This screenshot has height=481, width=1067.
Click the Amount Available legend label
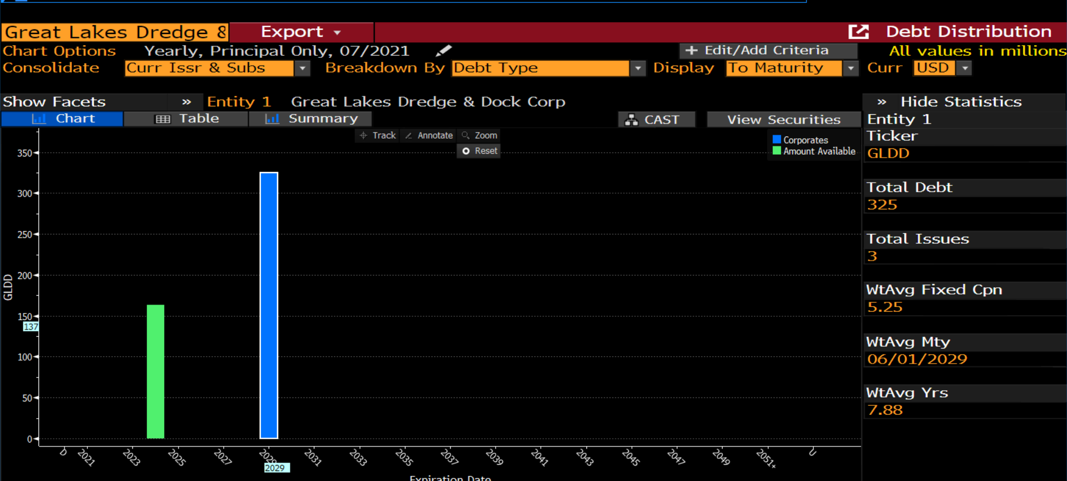(819, 151)
